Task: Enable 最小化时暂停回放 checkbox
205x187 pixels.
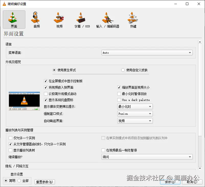Action: pos(119,94)
